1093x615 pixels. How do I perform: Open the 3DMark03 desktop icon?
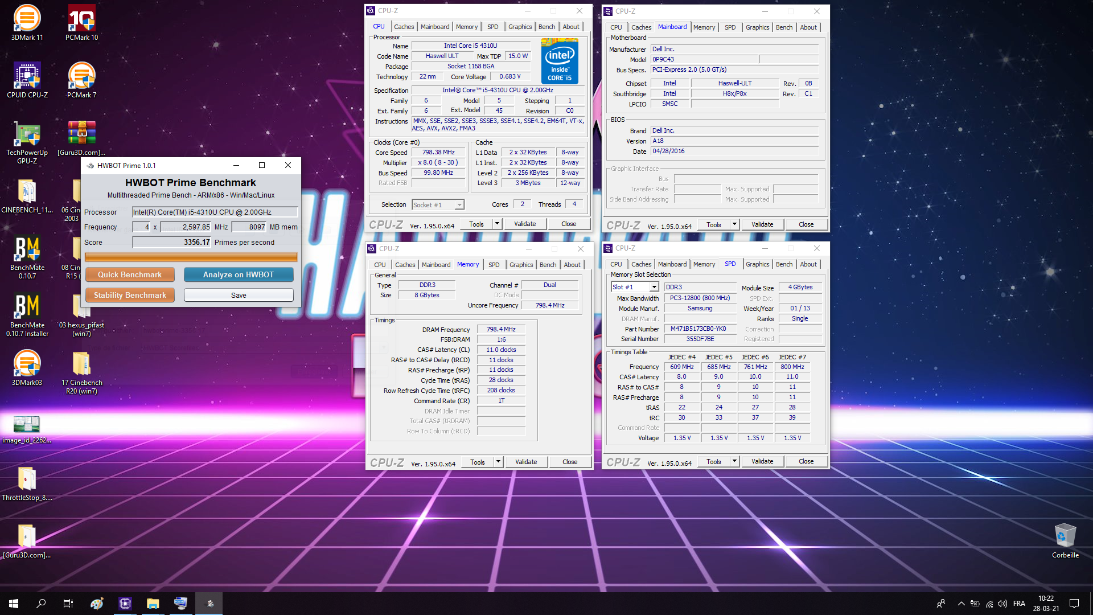(x=27, y=368)
